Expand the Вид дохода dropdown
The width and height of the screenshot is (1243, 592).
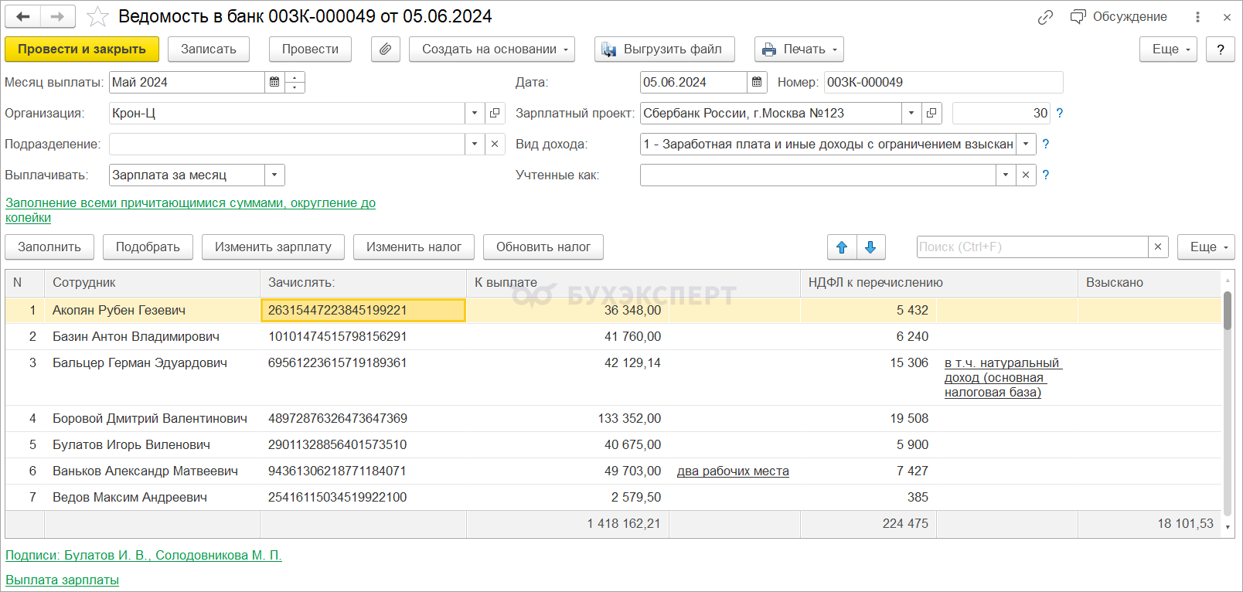click(x=1026, y=144)
